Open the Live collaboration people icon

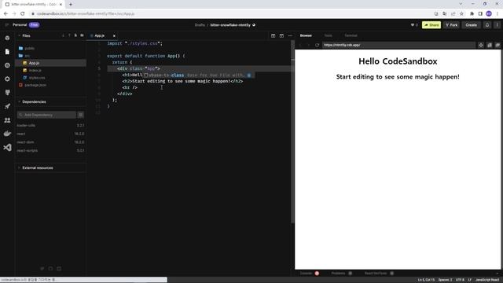click(7, 120)
